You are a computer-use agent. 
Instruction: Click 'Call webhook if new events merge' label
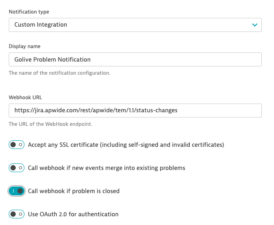coord(106,168)
